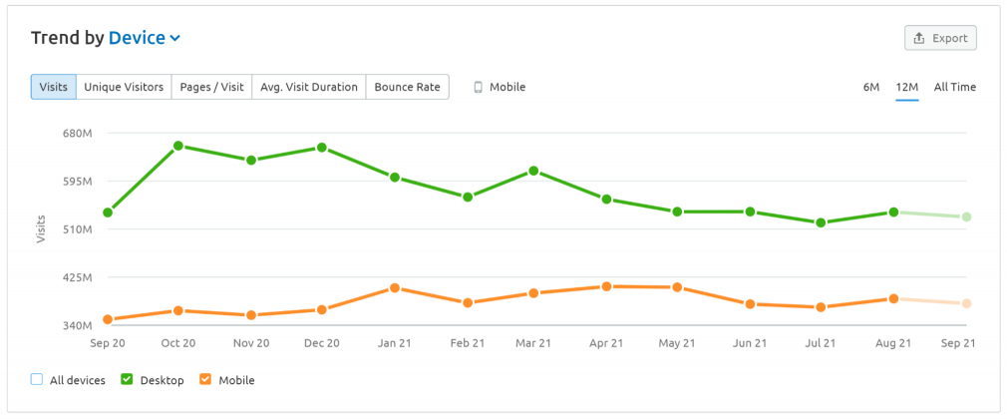The image size is (1007, 419).
Task: Click the faded Desktop Sep 21 point
Action: (x=966, y=217)
